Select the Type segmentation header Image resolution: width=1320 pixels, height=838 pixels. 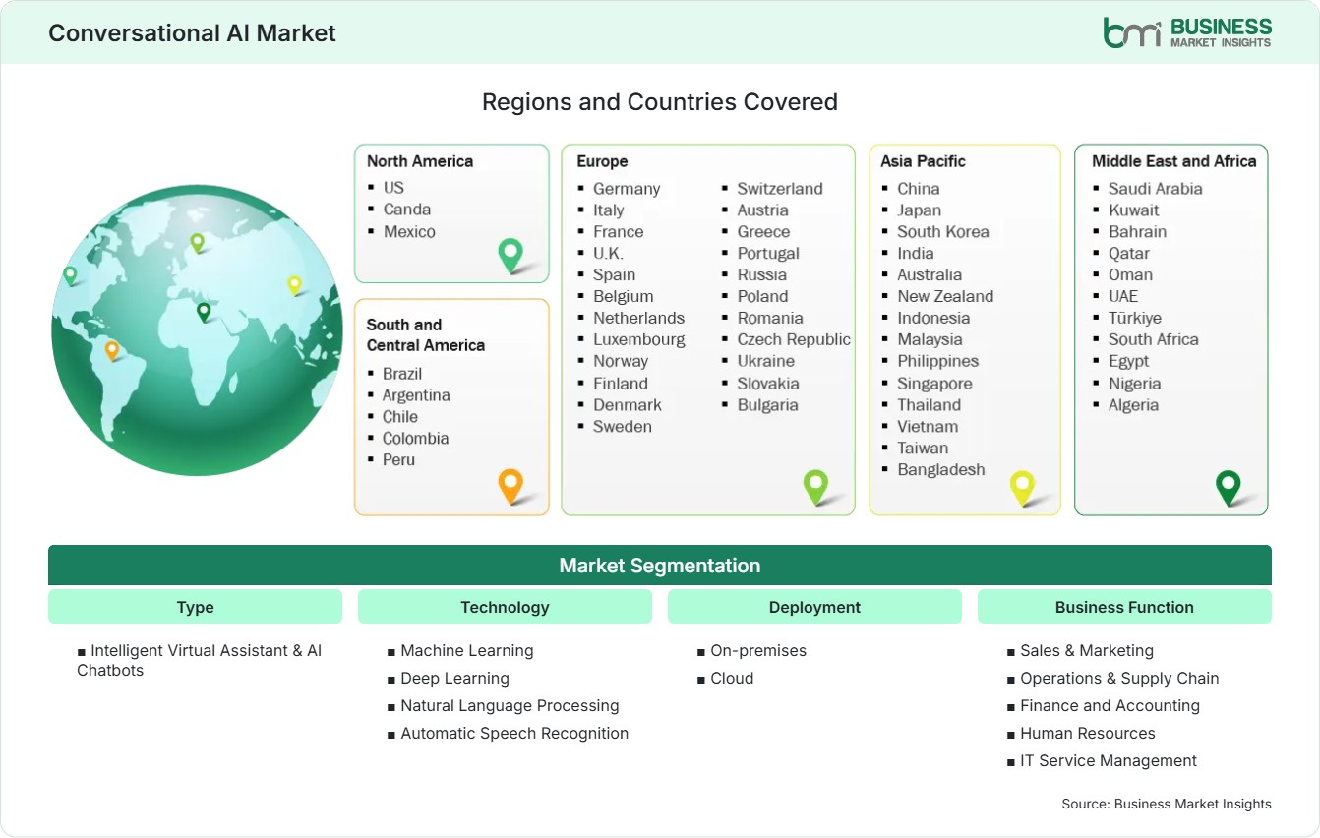(195, 607)
